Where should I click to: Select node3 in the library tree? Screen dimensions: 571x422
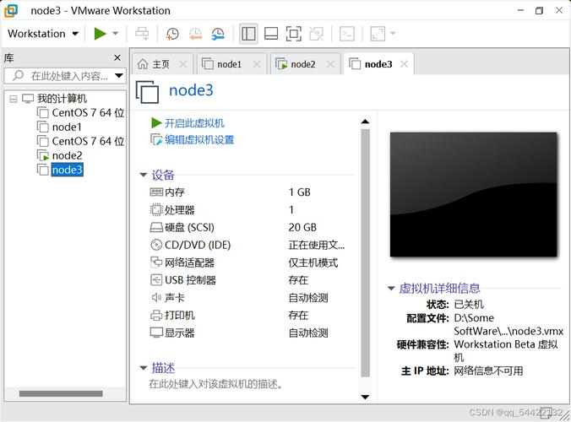tap(67, 170)
